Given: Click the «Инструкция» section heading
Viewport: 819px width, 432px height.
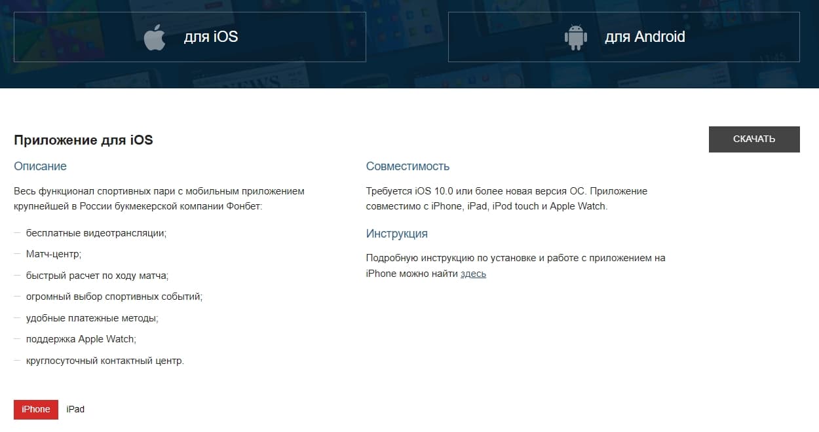Looking at the screenshot, I should [x=397, y=234].
